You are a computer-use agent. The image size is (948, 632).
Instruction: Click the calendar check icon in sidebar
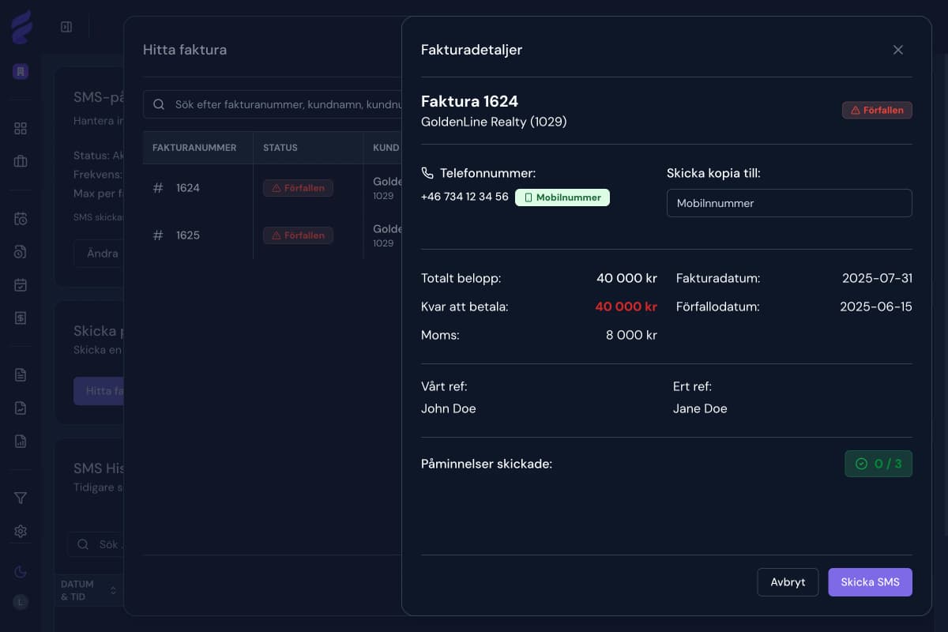click(x=21, y=285)
